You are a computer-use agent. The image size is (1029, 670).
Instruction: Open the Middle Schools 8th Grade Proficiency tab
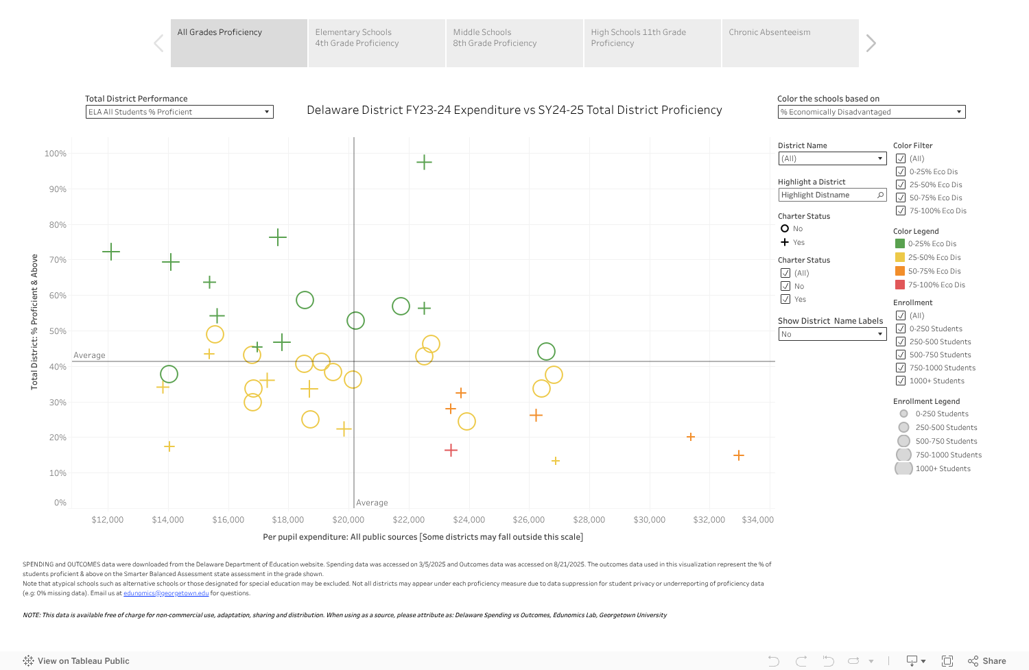tap(514, 43)
